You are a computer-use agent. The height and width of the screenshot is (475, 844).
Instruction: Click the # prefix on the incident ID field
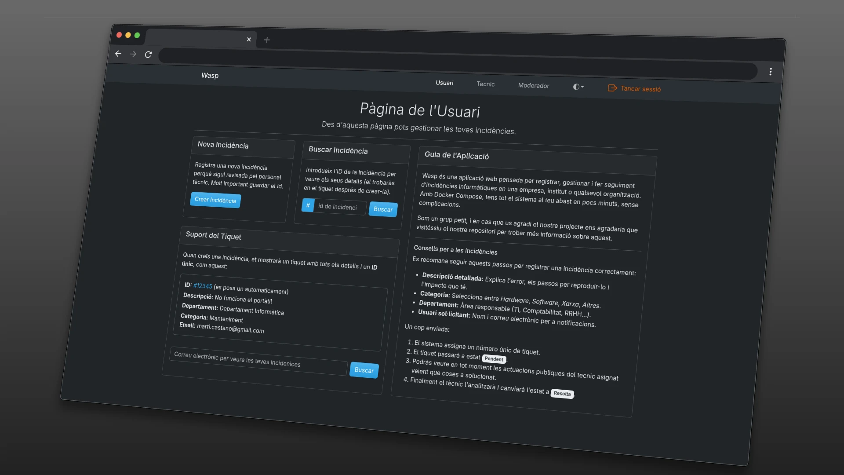[308, 205]
